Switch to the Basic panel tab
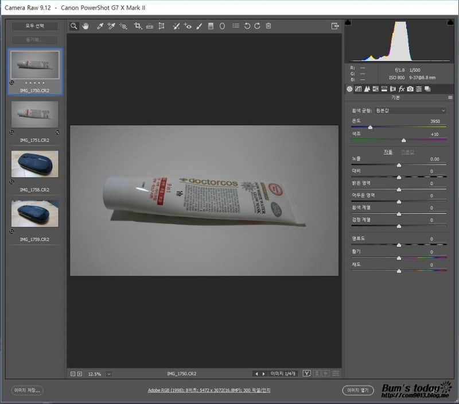The image size is (459, 404). click(x=349, y=89)
